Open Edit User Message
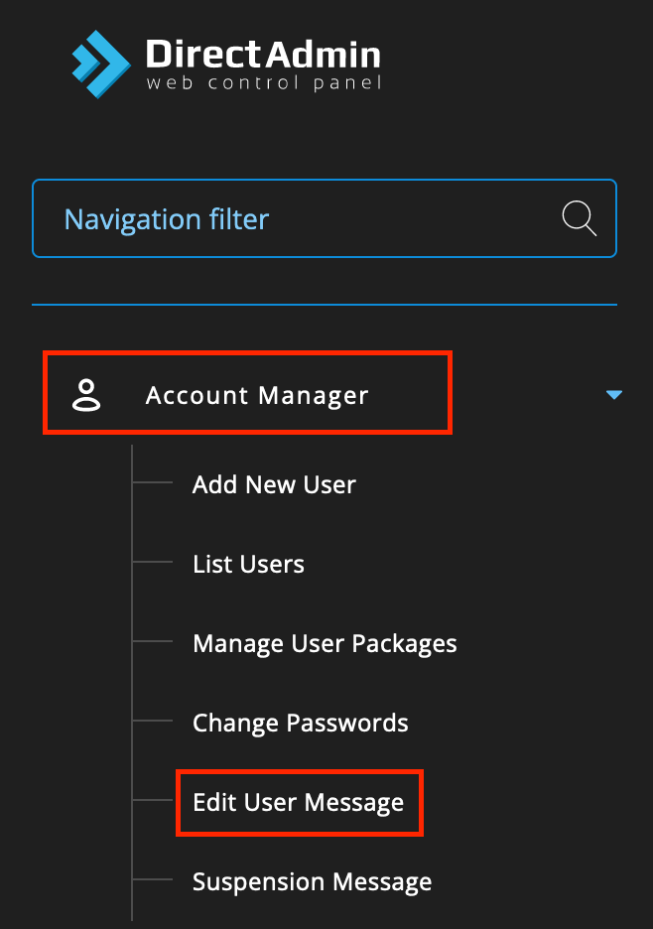 (x=299, y=803)
